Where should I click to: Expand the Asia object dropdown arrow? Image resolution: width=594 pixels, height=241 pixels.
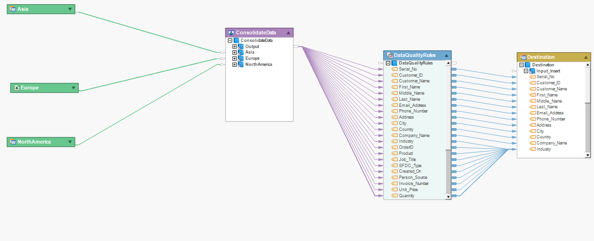coord(70,9)
